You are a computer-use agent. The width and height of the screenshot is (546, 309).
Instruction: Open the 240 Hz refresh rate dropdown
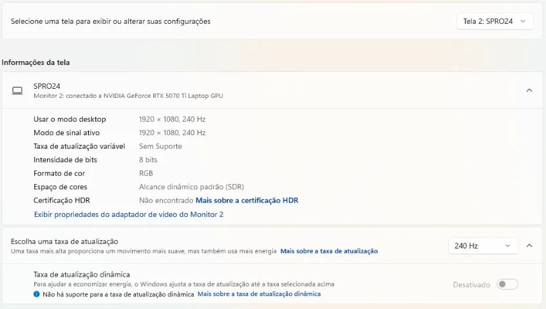pyautogui.click(x=483, y=246)
